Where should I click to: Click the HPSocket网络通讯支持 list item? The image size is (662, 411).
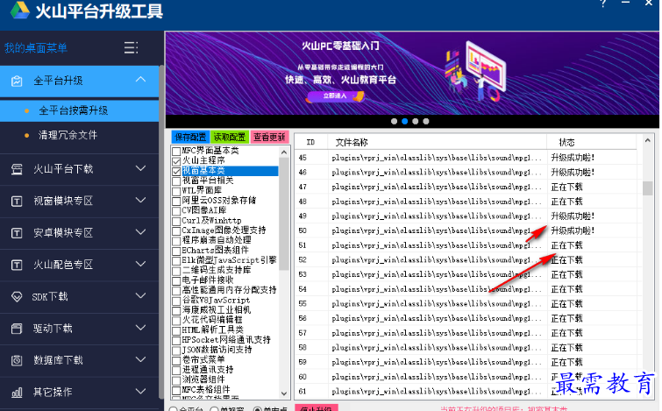click(x=226, y=340)
